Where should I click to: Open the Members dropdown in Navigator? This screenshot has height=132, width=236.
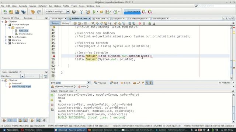[x=22, y=76]
